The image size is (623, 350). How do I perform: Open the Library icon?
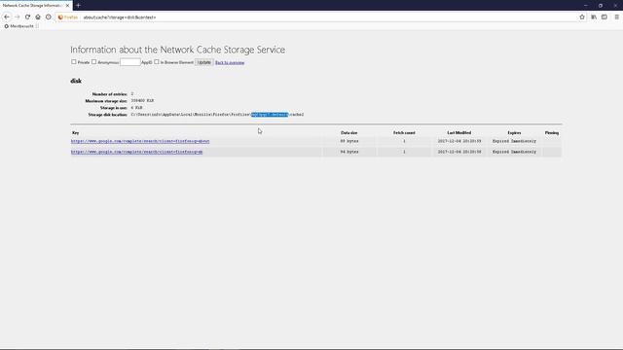594,17
